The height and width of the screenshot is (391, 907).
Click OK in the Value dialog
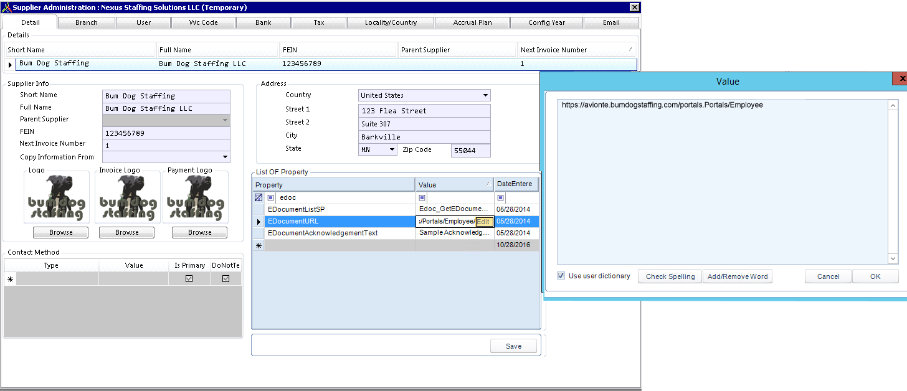tap(875, 276)
